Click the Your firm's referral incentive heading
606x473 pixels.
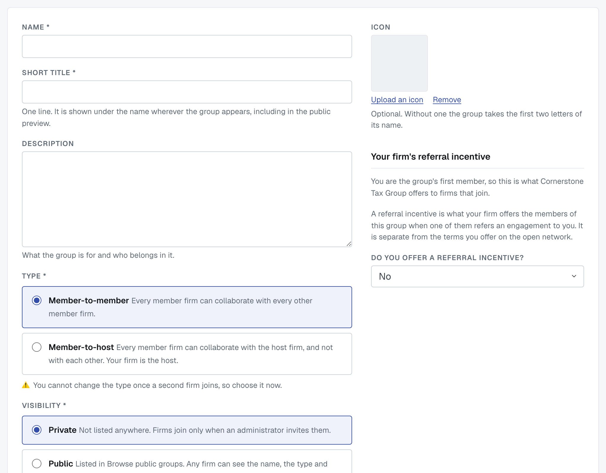pos(431,157)
